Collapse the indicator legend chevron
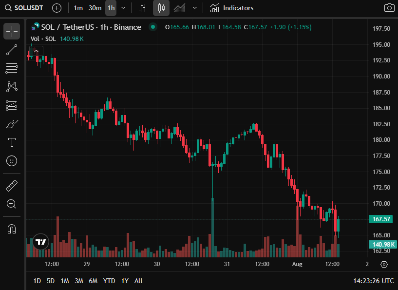The height and width of the screenshot is (290, 398). pyautogui.click(x=37, y=51)
